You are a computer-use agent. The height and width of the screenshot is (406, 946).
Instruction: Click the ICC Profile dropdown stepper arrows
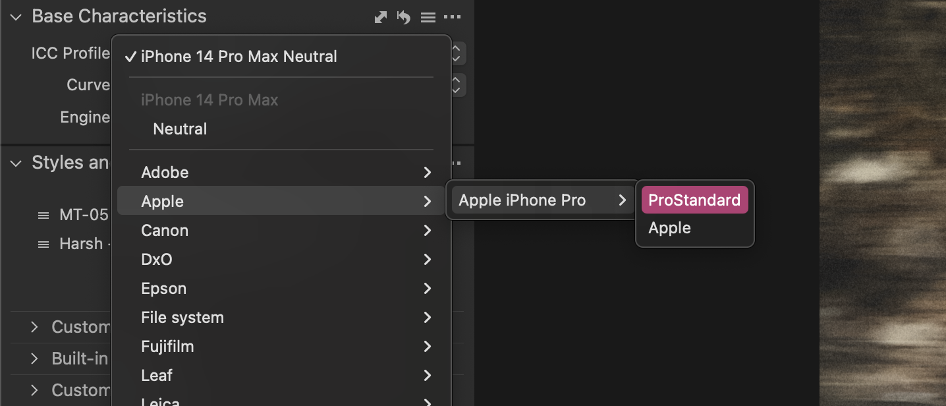[457, 53]
